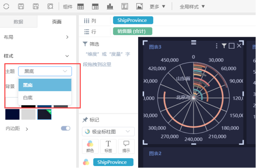Click the 列 columns shelf icon

coord(86,21)
